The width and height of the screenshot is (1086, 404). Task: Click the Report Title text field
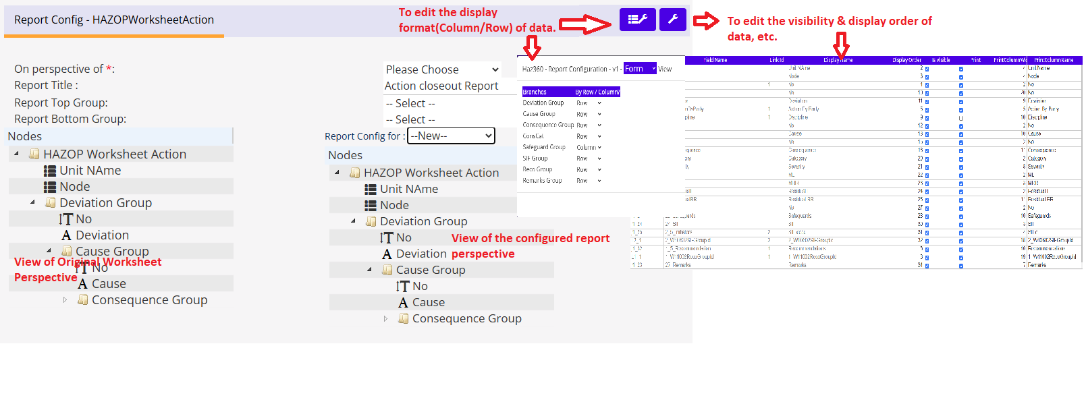(442, 86)
